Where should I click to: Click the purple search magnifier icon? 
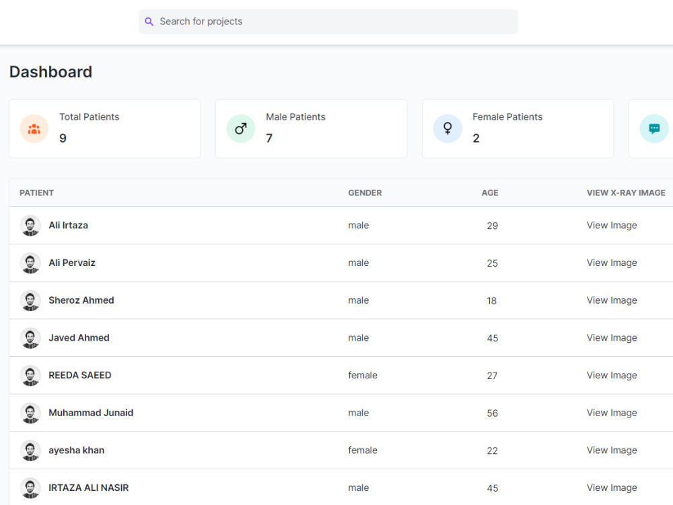(x=149, y=22)
